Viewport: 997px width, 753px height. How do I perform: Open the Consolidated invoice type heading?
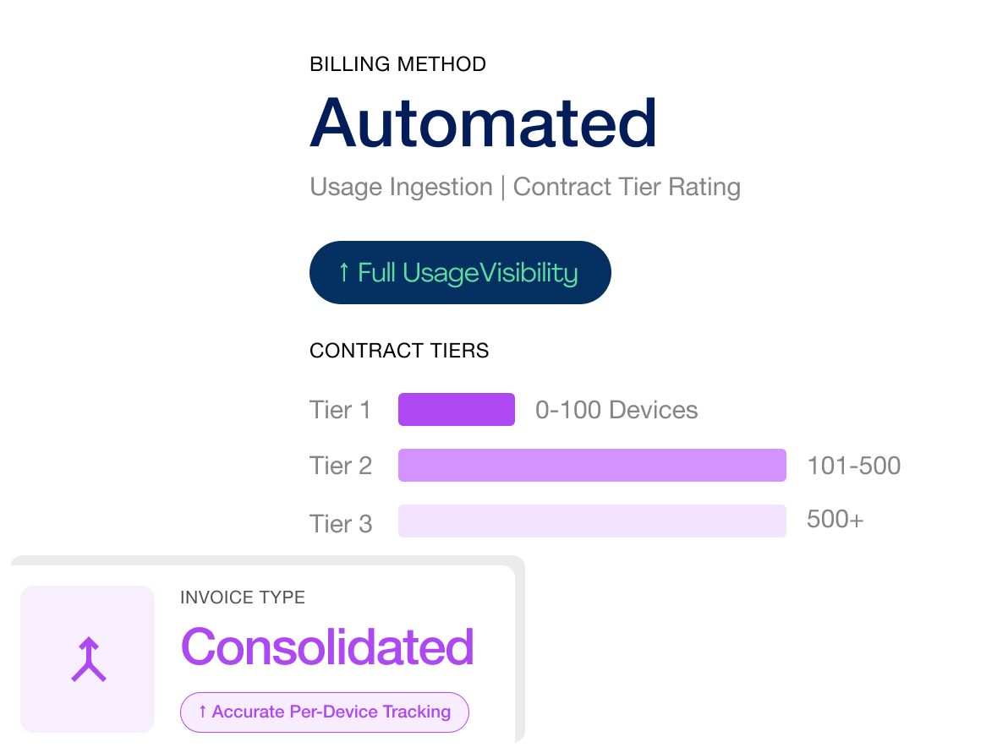pos(327,647)
